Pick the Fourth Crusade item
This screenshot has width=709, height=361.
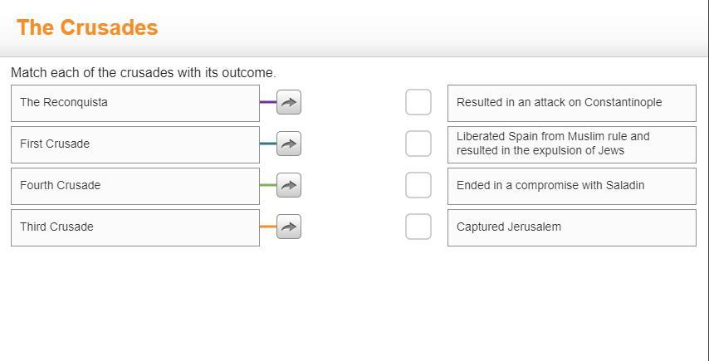[135, 186]
